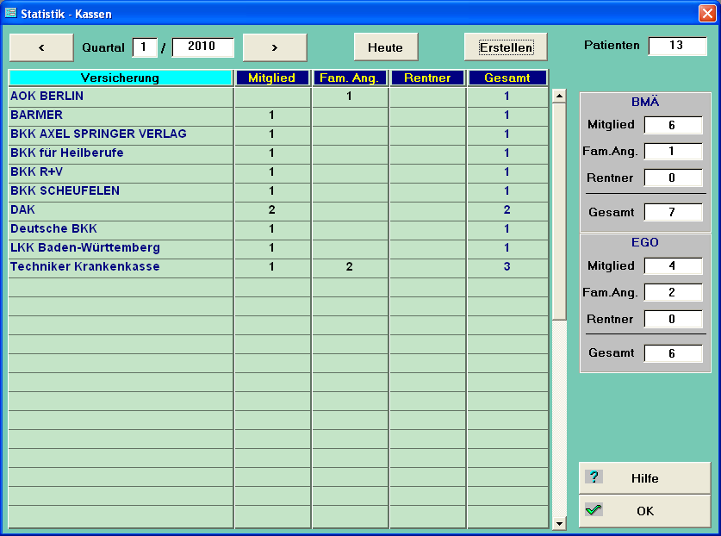Click the scrollbar up arrow
Viewport: 721px width, 536px height.
(x=559, y=97)
